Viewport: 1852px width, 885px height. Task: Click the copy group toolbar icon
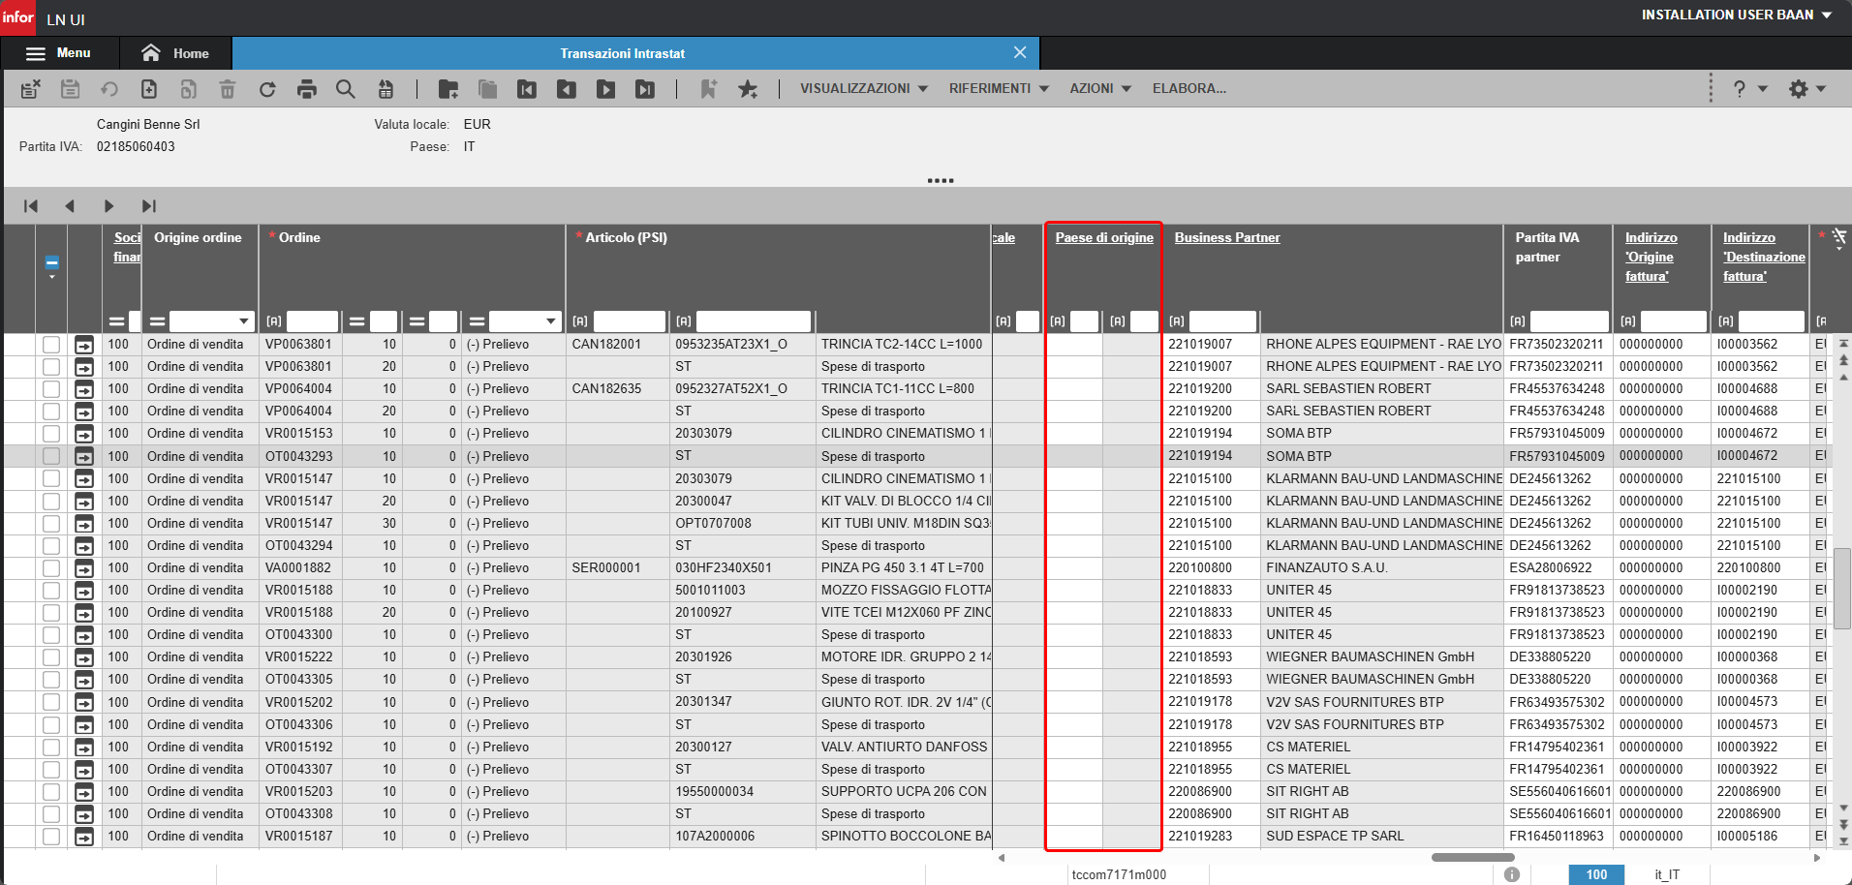[488, 89]
